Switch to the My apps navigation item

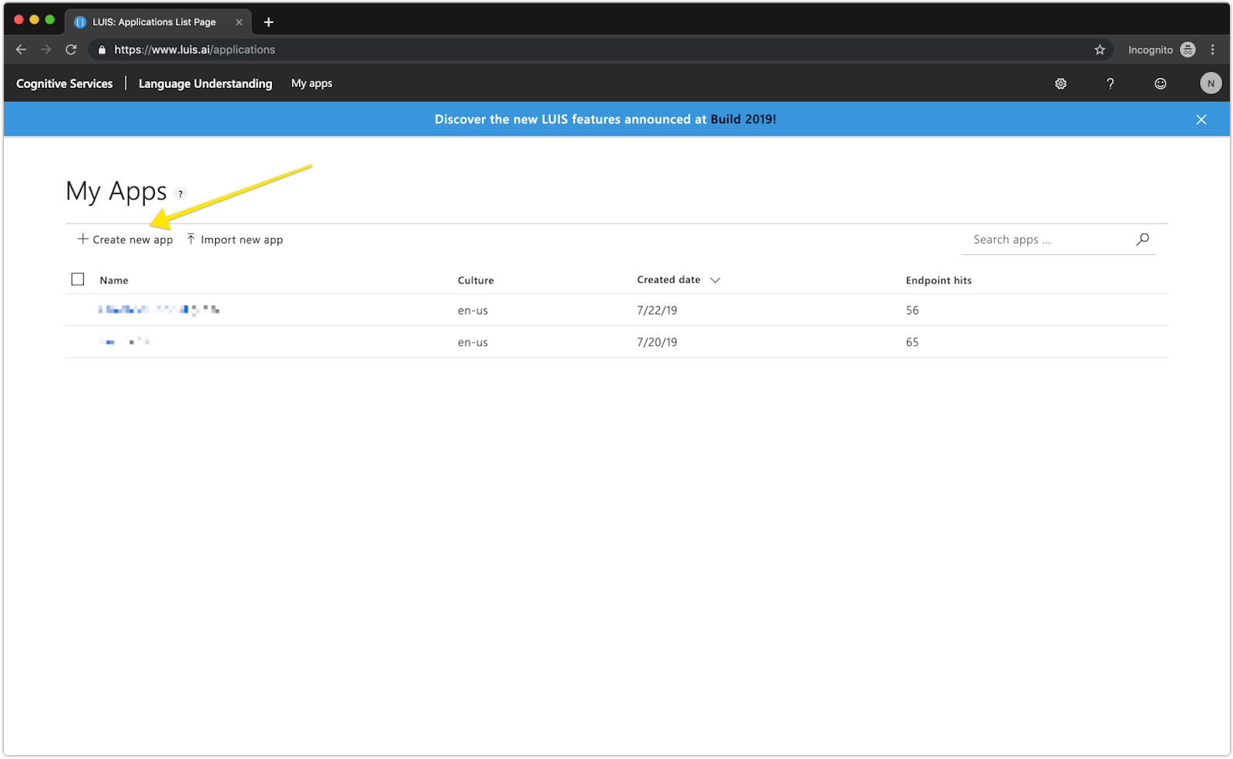[x=311, y=83]
